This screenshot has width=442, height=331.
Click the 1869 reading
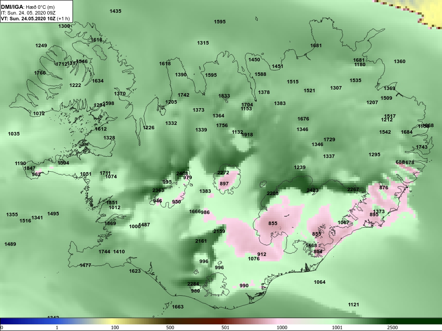[110, 223]
